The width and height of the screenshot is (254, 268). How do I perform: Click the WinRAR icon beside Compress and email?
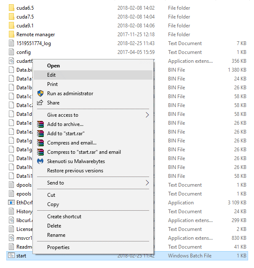(40, 143)
